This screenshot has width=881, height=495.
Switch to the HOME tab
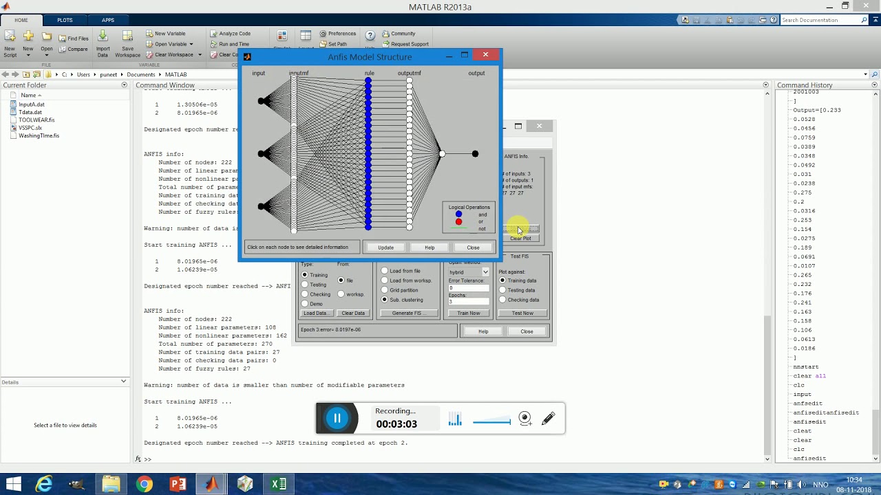tap(21, 20)
